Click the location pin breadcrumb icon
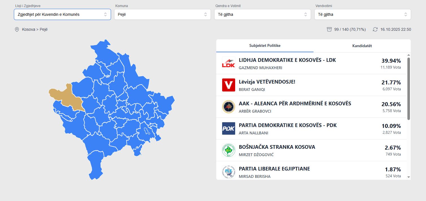The width and height of the screenshot is (426, 201). (17, 29)
